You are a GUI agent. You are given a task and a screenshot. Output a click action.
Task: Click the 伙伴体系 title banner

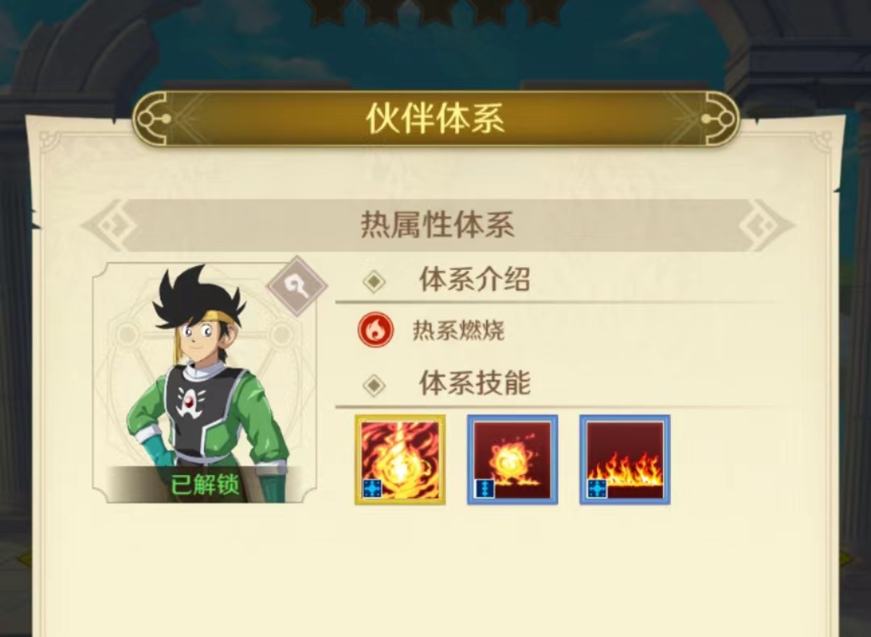tap(435, 119)
